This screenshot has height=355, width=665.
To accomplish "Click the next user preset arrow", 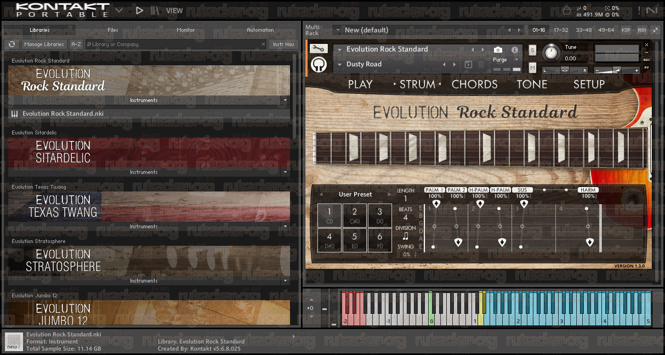I will 389,194.
